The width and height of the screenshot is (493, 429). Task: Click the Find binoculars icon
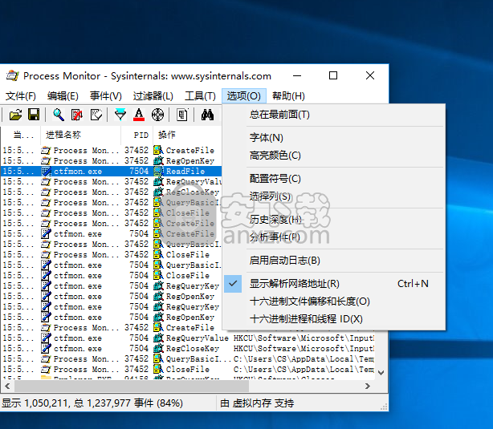coord(207,115)
